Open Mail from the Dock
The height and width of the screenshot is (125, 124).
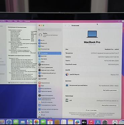point(23,122)
